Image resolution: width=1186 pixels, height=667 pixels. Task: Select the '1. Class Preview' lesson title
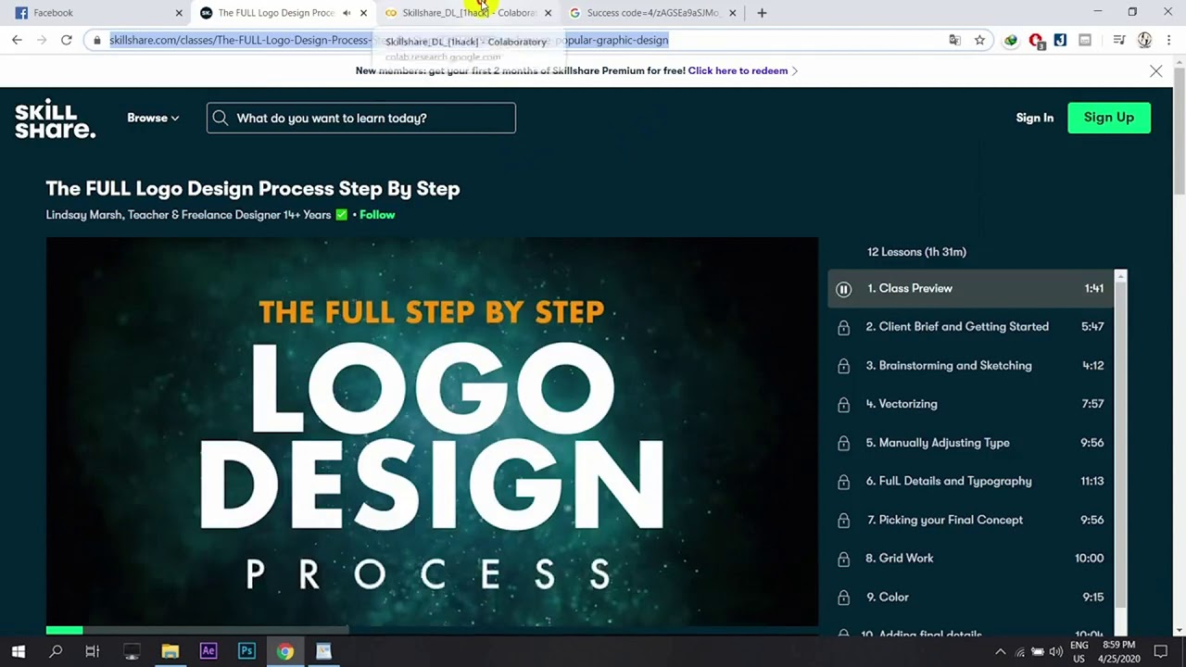tap(910, 288)
